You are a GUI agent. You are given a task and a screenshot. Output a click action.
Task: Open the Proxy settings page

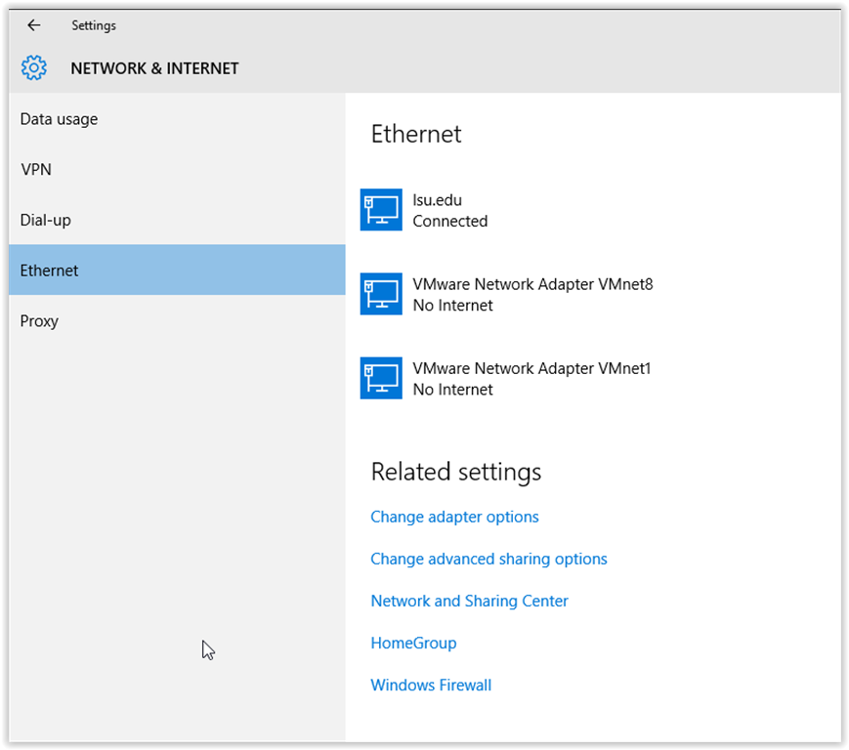tap(177, 321)
